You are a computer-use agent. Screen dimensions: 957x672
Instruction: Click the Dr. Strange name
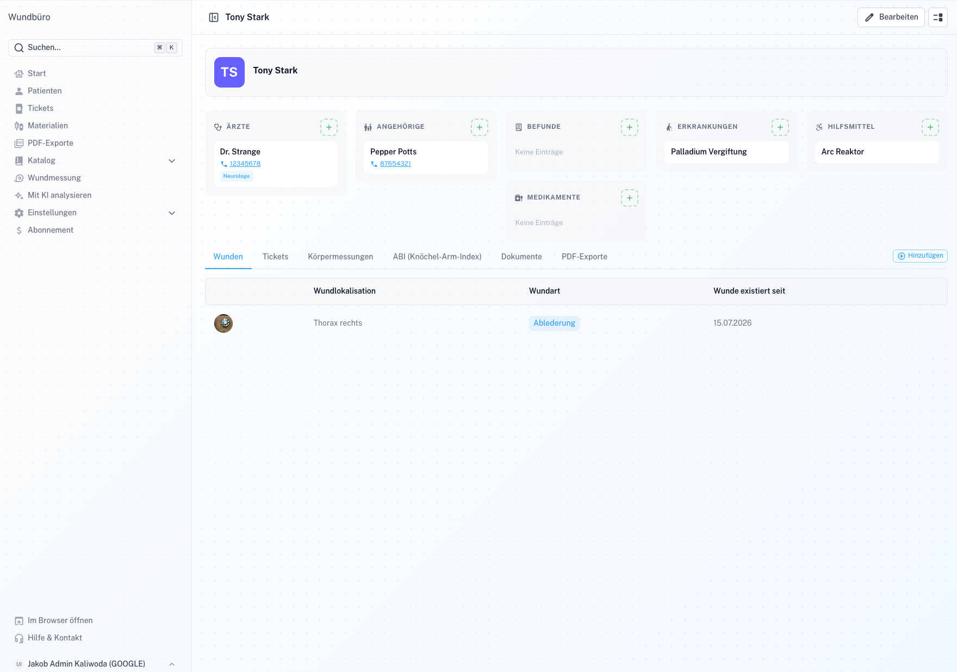coord(240,152)
